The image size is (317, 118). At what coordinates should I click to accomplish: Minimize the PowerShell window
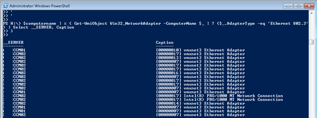288,6
